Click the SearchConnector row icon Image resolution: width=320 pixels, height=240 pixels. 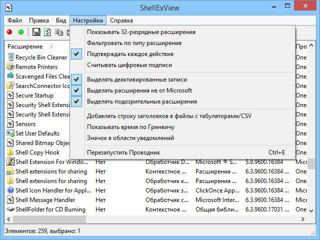pyautogui.click(x=10, y=85)
